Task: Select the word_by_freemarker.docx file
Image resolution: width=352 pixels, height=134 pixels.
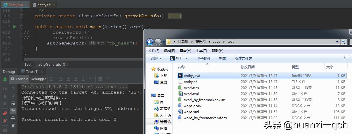Action: 205,118
